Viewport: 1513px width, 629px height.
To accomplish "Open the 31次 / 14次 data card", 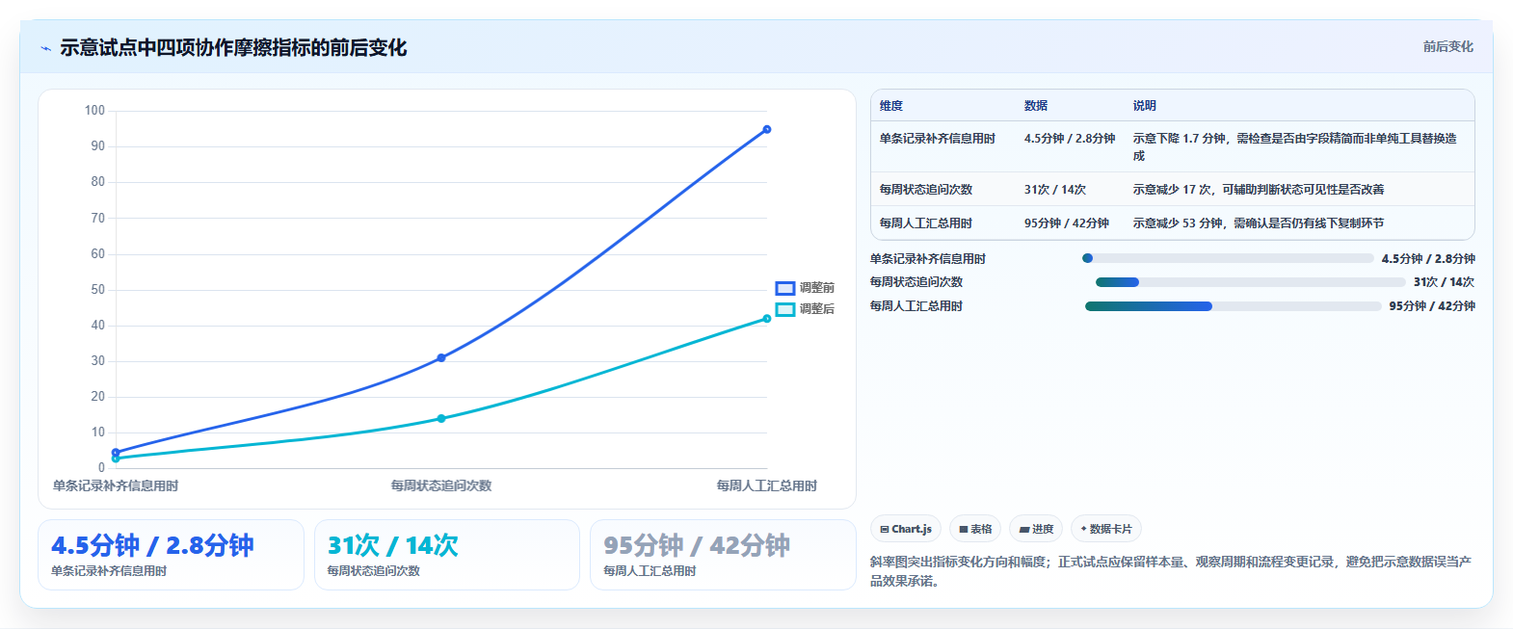I will point(447,555).
